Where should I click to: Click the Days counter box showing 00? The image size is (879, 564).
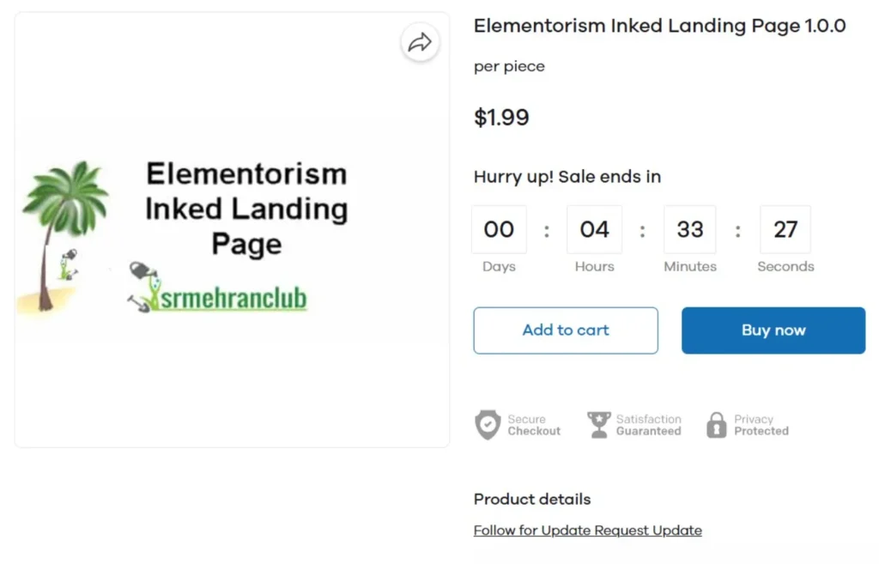[x=499, y=229]
